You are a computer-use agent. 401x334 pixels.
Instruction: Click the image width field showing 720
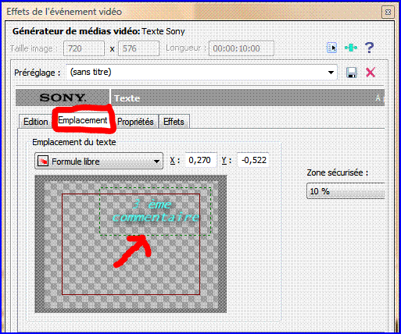(84, 48)
